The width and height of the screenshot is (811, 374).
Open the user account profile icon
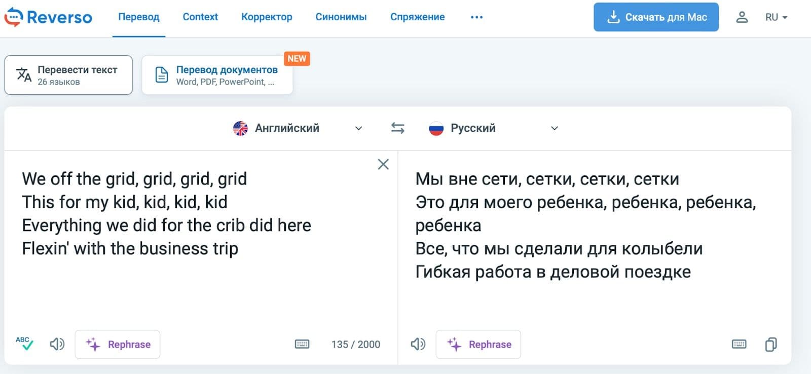pyautogui.click(x=742, y=17)
